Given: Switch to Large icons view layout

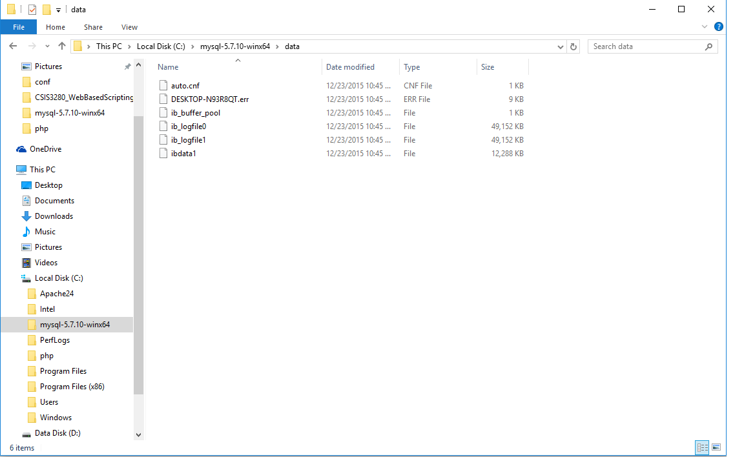Looking at the screenshot, I should (x=716, y=447).
